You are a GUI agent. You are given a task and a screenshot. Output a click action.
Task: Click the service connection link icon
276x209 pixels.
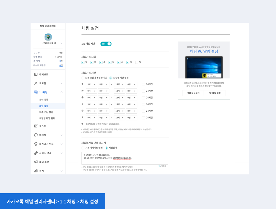pyautogui.click(x=36, y=153)
